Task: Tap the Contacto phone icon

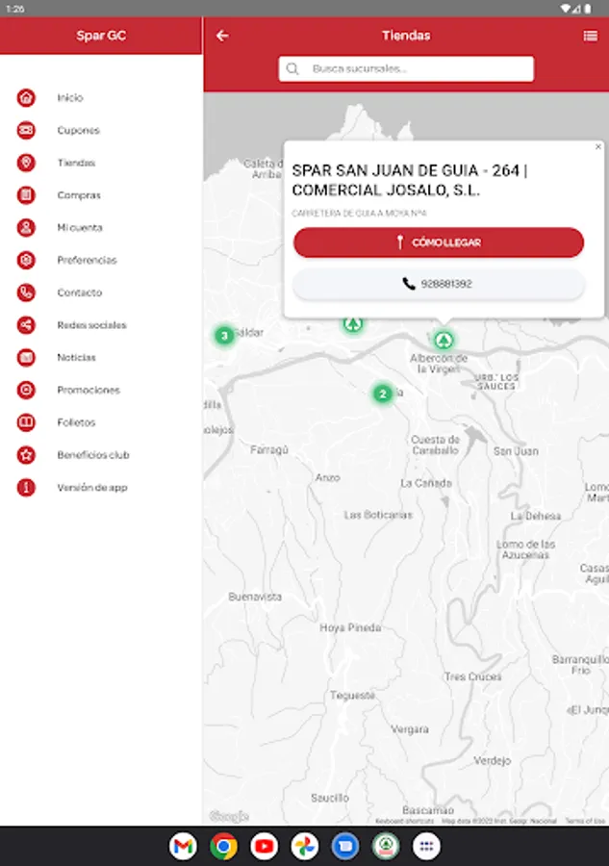Action: (x=26, y=293)
